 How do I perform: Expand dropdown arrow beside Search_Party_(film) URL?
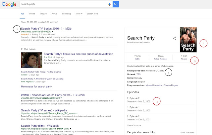[71, 129]
